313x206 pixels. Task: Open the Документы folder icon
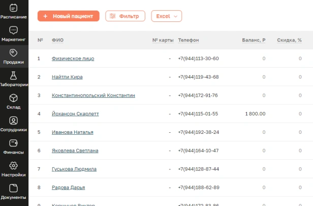point(14,188)
